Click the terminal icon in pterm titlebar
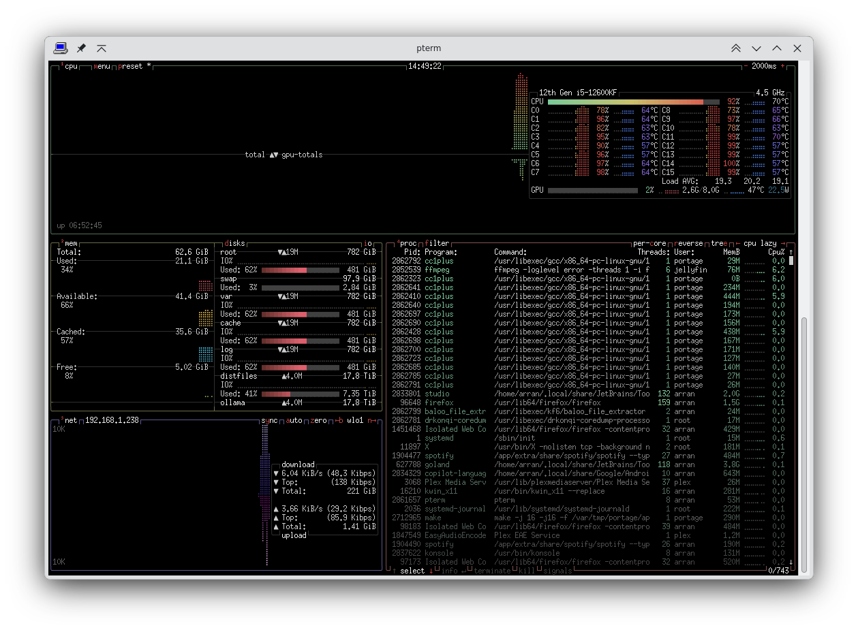The width and height of the screenshot is (858, 632). 61,48
